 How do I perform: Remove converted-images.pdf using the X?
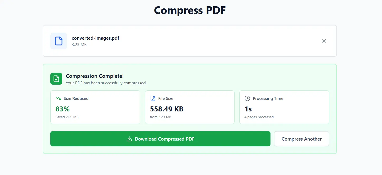(324, 41)
